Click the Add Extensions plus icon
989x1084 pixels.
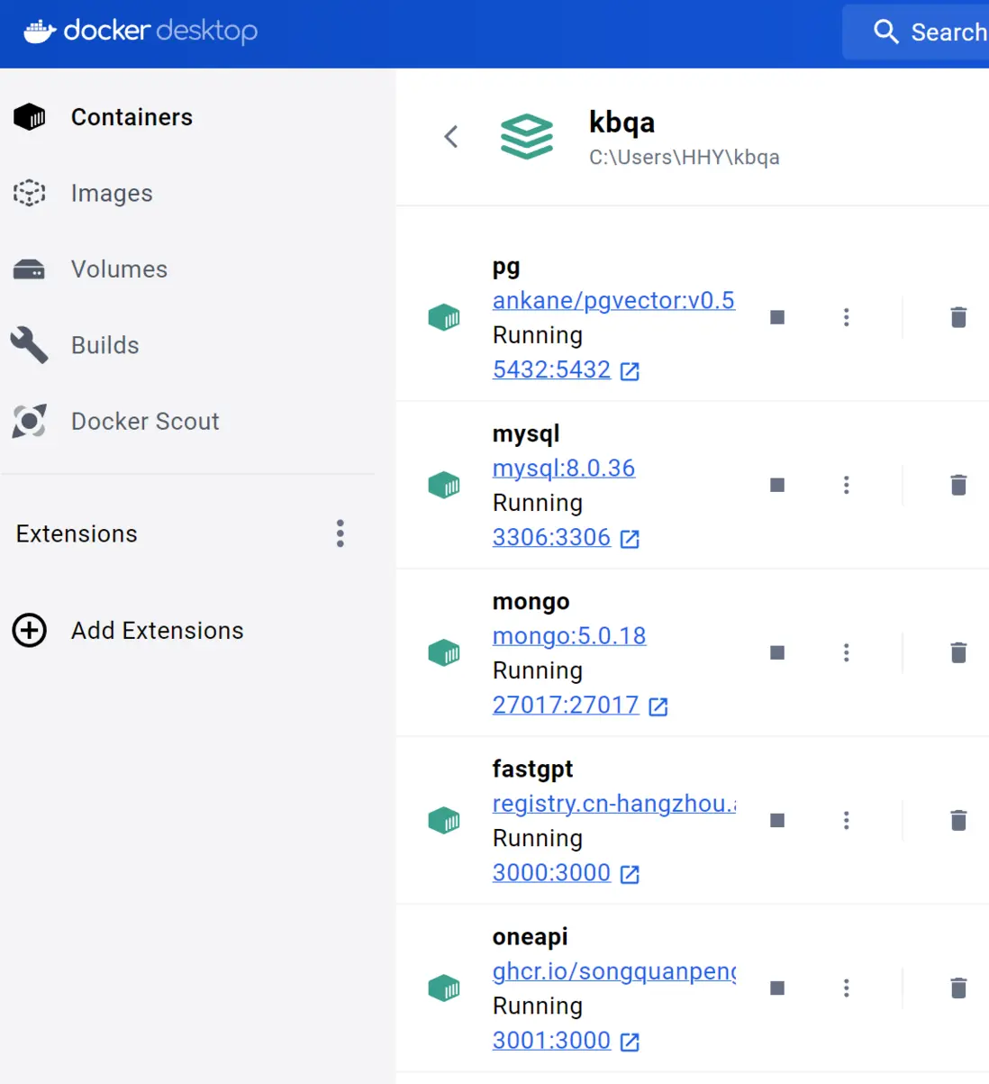point(30,630)
